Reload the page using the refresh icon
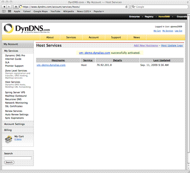The width and height of the screenshot is (190, 173). point(127,7)
